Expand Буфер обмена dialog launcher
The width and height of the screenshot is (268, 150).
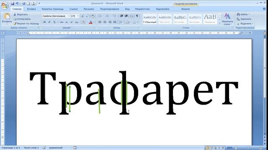(39, 28)
